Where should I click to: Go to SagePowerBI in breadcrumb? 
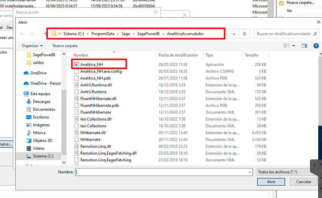click(x=148, y=34)
